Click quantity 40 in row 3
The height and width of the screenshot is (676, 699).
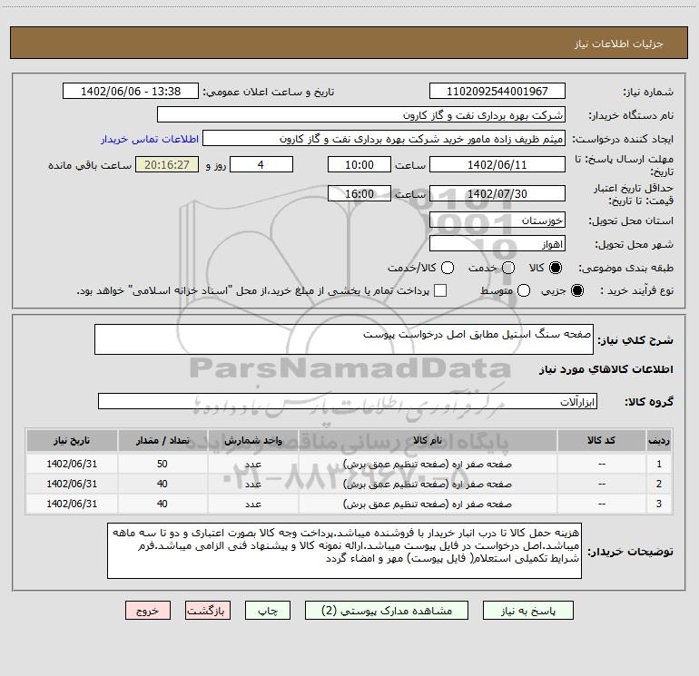[x=162, y=504]
